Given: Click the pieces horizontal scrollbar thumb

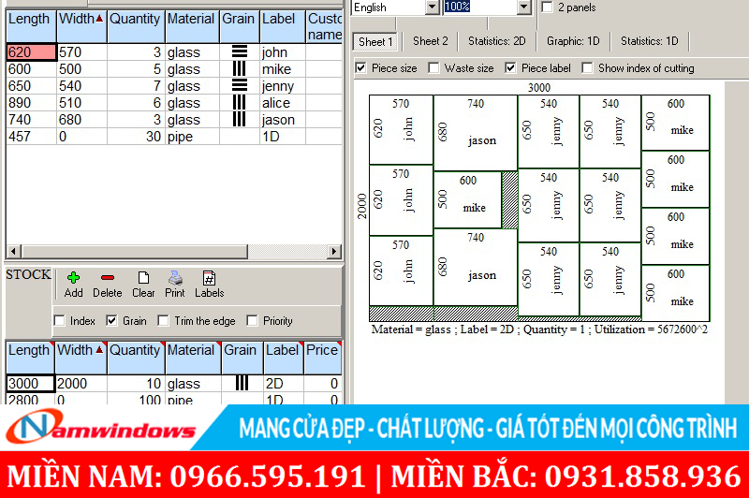Looking at the screenshot, I should pyautogui.click(x=134, y=251).
